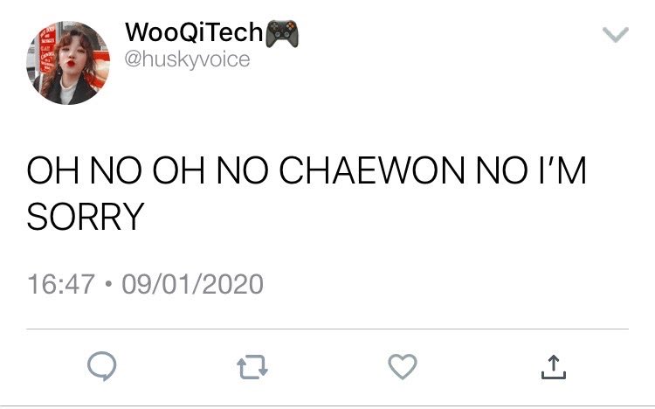Click the tweet text starting OH NO
Image resolution: width=655 pixels, height=409 pixels.
[307, 193]
